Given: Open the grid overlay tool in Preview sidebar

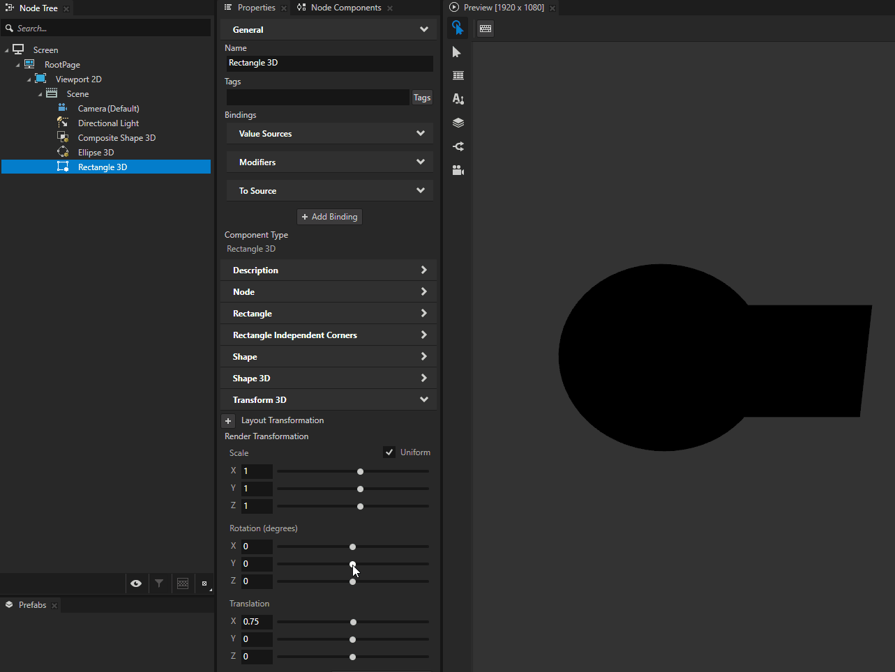Looking at the screenshot, I should (x=458, y=75).
